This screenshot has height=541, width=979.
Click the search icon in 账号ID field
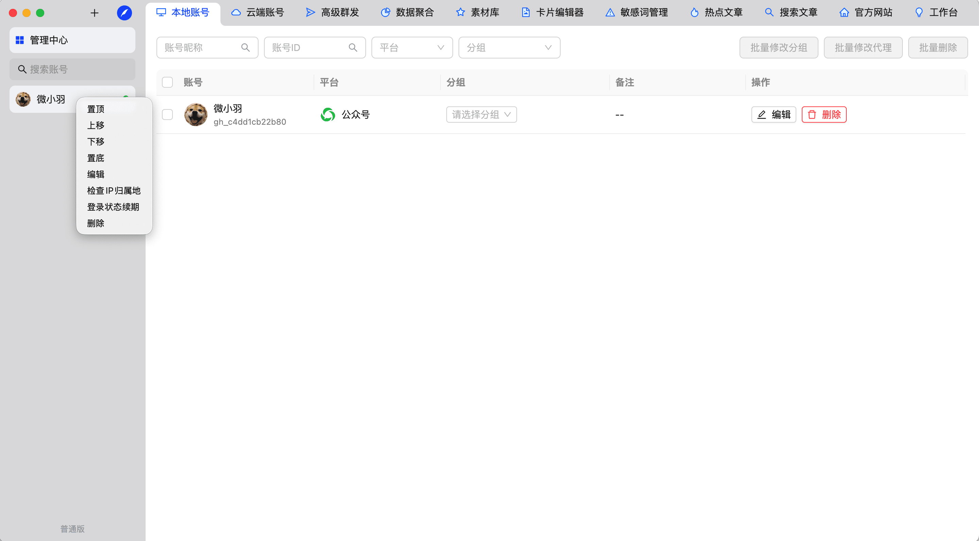(x=353, y=48)
